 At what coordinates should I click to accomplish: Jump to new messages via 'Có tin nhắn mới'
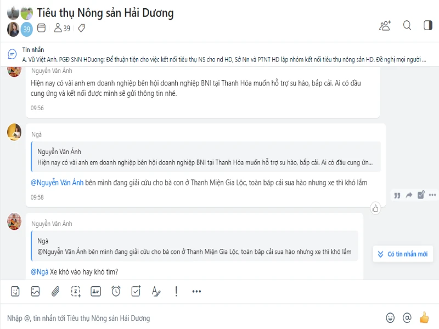coord(403,254)
